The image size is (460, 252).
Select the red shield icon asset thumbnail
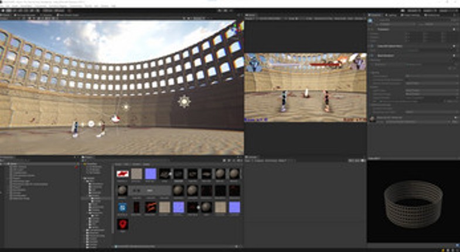122,224
